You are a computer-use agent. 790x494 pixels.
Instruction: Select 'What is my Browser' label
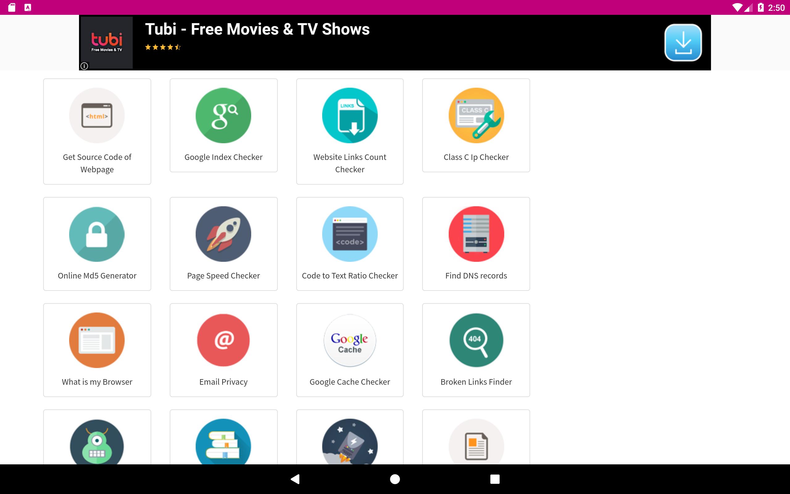click(x=97, y=382)
